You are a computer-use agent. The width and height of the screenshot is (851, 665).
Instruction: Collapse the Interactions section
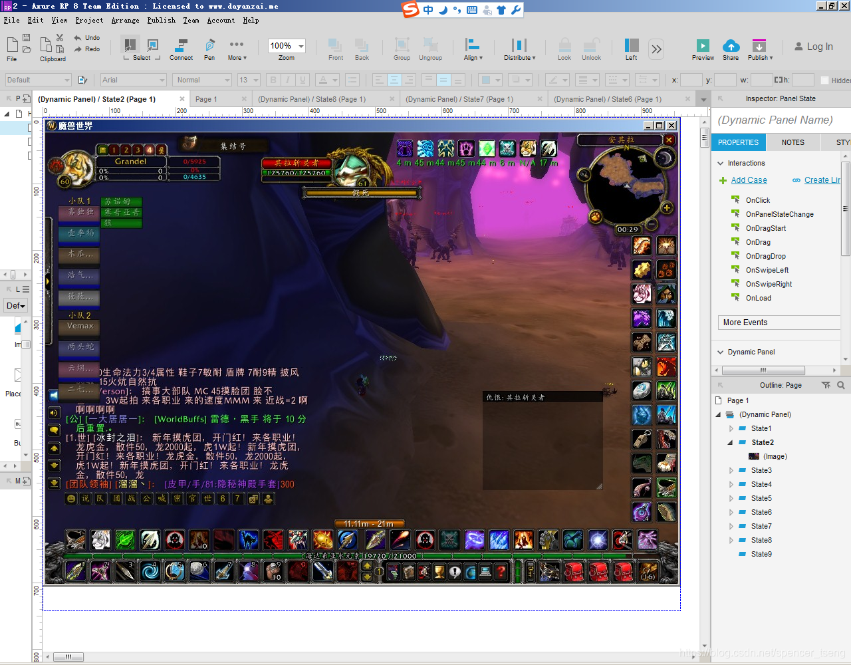click(x=721, y=163)
